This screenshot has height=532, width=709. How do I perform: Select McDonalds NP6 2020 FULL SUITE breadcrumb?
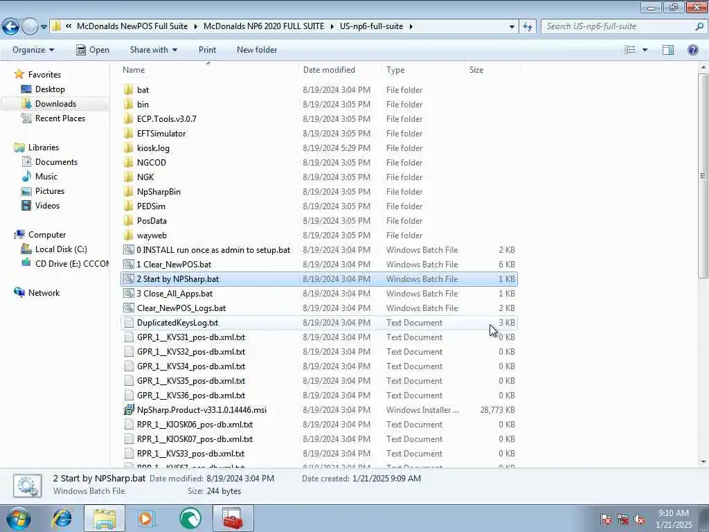coord(264,26)
